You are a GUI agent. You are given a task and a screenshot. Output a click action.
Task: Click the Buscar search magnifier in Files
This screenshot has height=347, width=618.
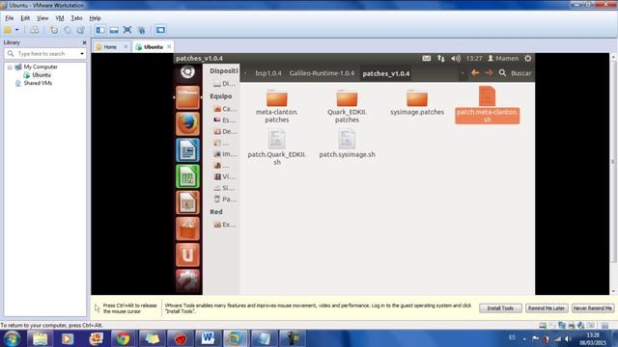pos(502,73)
